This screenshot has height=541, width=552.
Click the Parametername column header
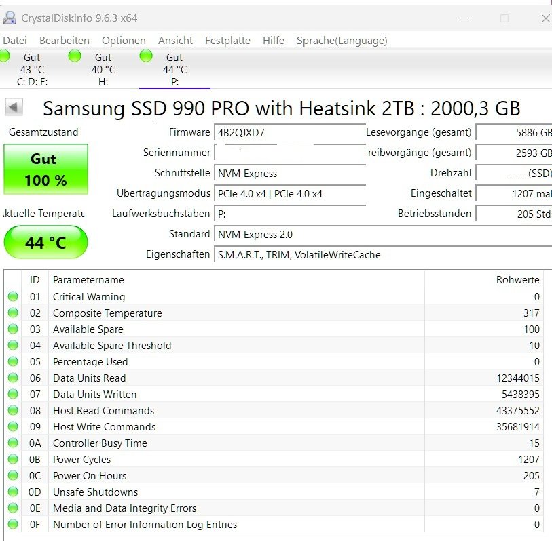click(236, 280)
